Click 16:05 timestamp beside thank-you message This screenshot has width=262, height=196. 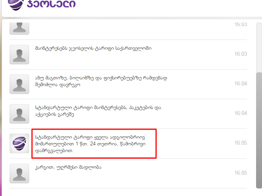point(241,173)
